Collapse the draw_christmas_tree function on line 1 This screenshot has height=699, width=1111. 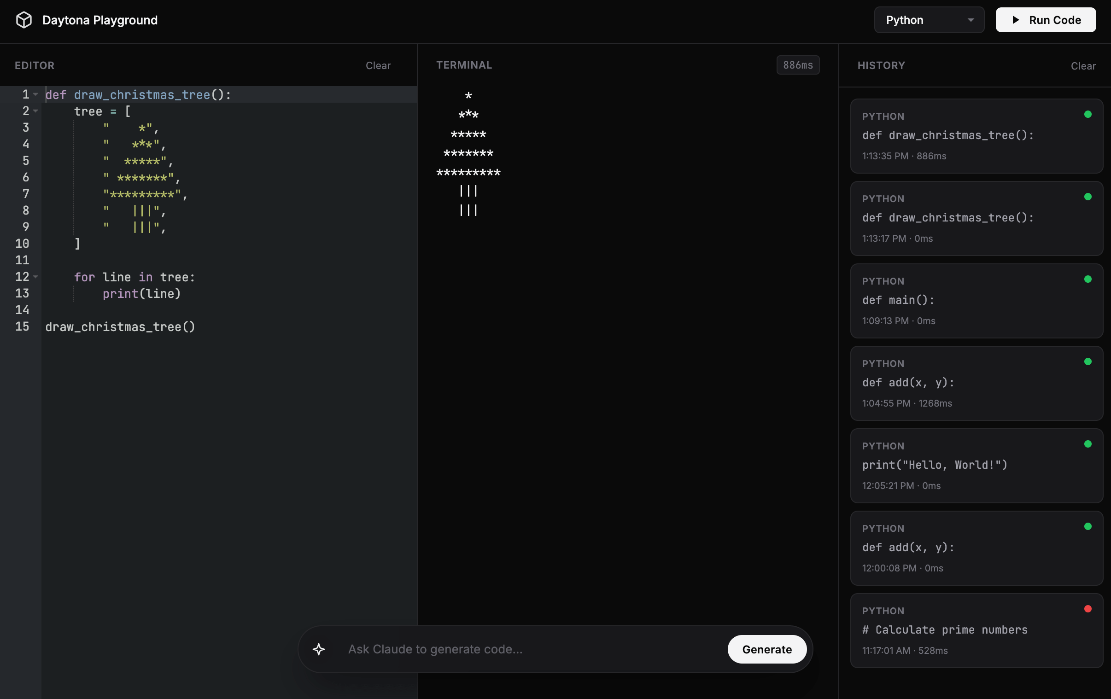pyautogui.click(x=36, y=94)
